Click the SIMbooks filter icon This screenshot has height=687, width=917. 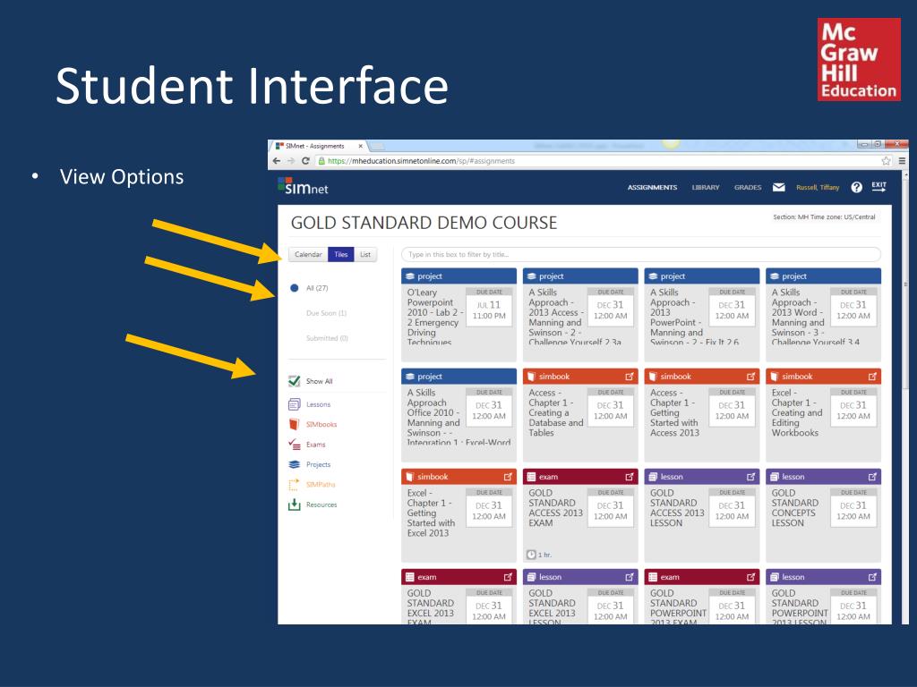pyautogui.click(x=294, y=424)
